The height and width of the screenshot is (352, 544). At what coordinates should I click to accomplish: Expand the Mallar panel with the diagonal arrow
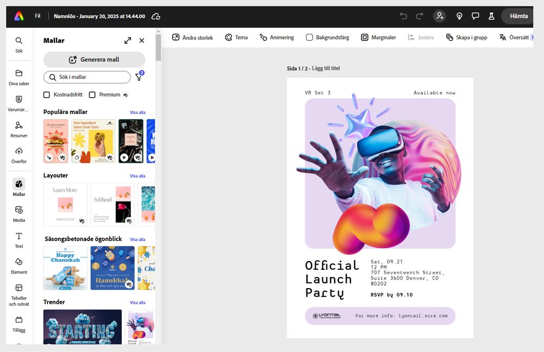[x=127, y=40]
